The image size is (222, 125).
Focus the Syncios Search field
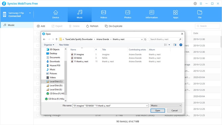click(x=207, y=26)
